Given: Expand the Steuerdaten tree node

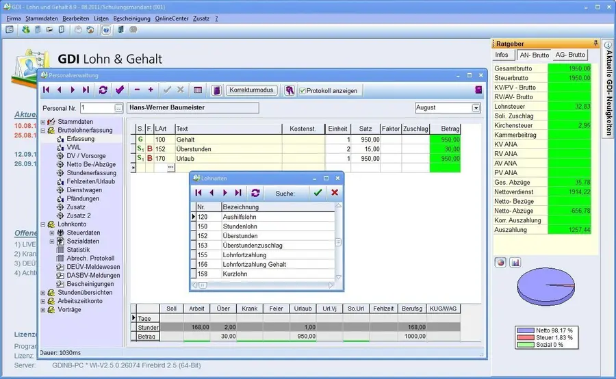Looking at the screenshot, I should [51, 233].
